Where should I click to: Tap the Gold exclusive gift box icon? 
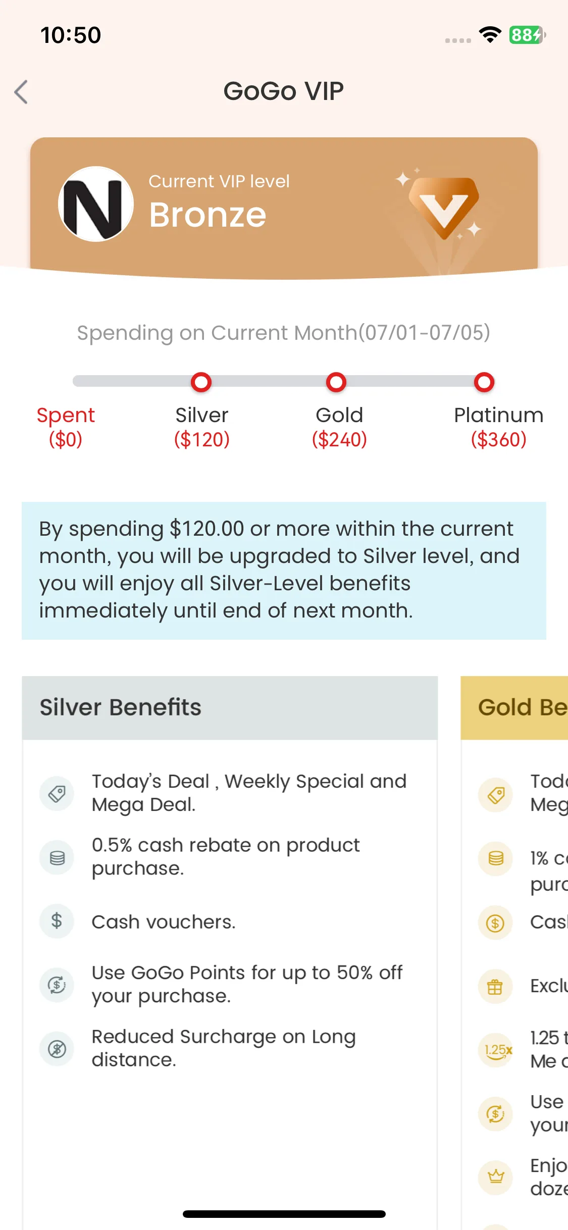coord(495,986)
